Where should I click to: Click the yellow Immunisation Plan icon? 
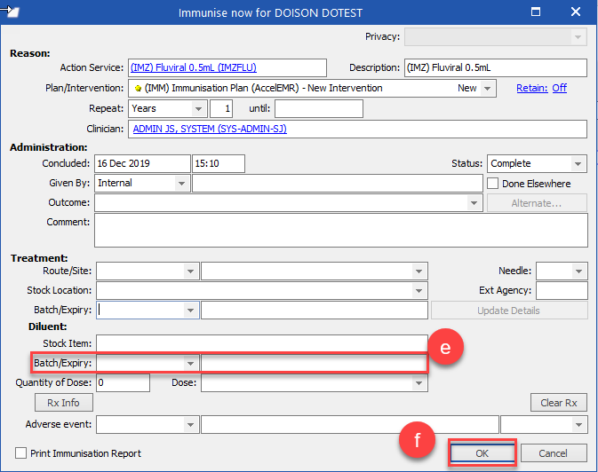138,89
